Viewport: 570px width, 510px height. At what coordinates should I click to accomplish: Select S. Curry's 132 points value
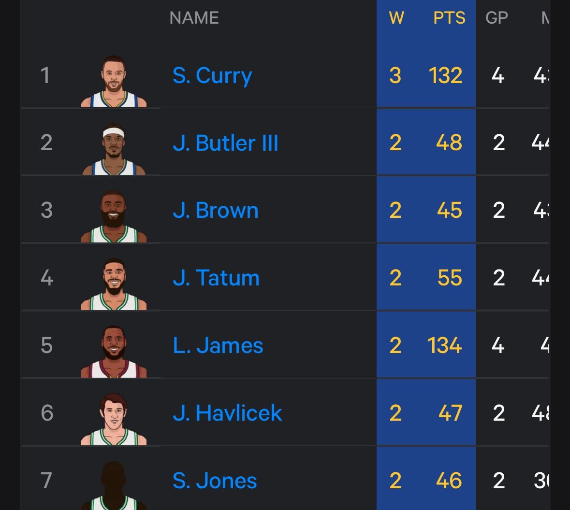tap(446, 75)
